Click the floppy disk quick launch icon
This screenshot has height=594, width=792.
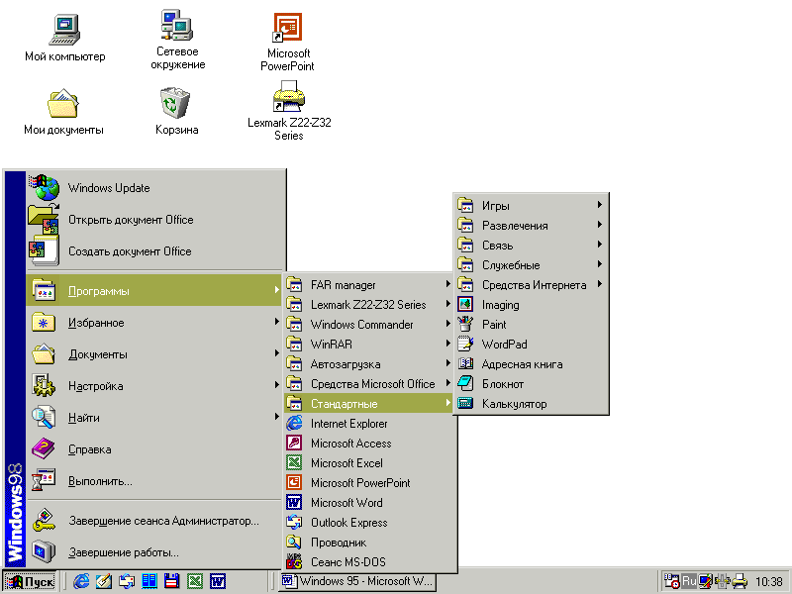coord(172,581)
